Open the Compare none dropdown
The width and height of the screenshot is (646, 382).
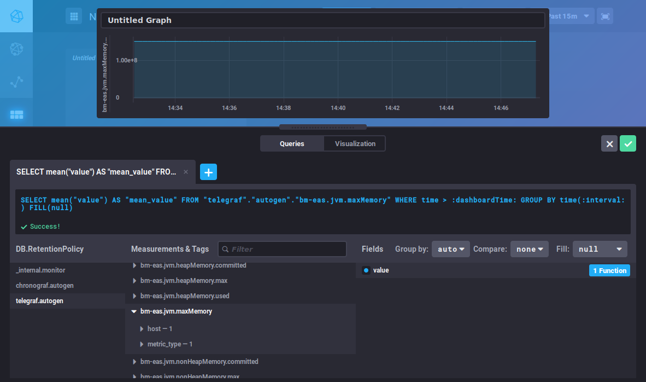[529, 249]
